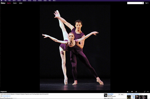Open the comments bubble icon
Viewport: 150px width, 99px height.
point(132,92)
